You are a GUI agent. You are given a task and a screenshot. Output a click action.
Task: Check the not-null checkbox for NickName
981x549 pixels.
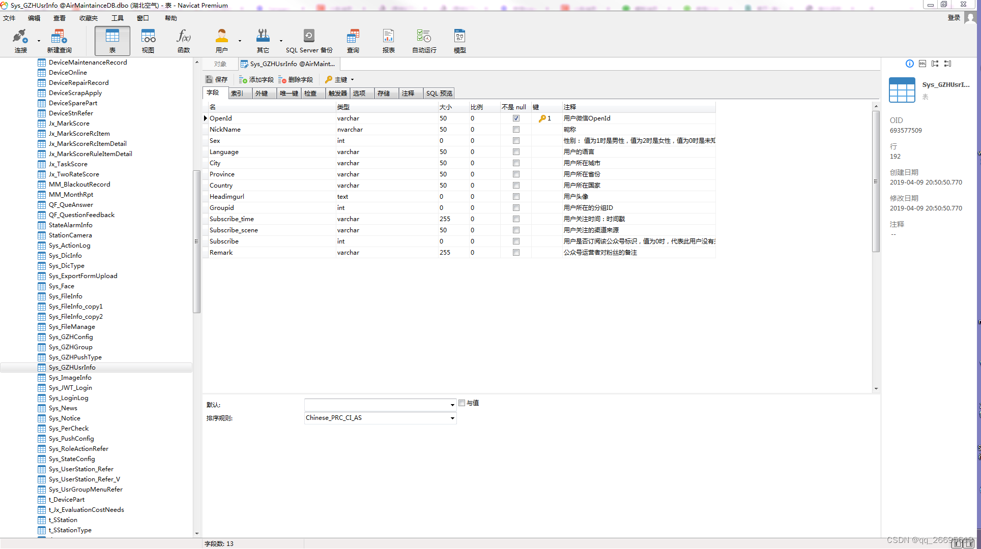[x=516, y=130]
